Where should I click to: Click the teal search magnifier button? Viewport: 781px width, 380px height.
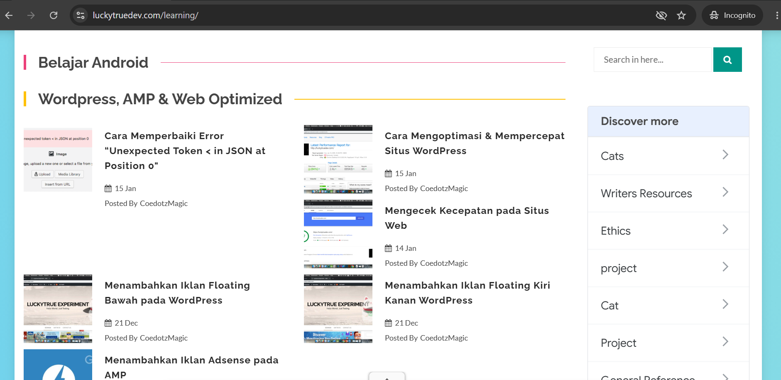click(727, 60)
